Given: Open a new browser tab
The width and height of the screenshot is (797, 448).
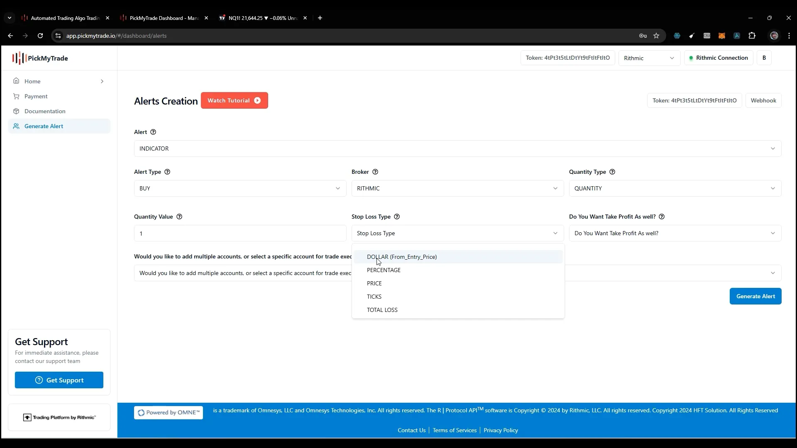Looking at the screenshot, I should pyautogui.click(x=320, y=18).
